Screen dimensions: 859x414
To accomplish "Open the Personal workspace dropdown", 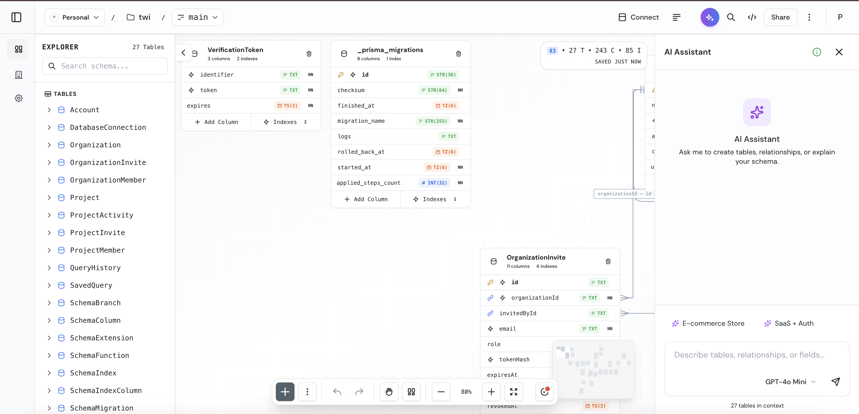I will click(75, 17).
